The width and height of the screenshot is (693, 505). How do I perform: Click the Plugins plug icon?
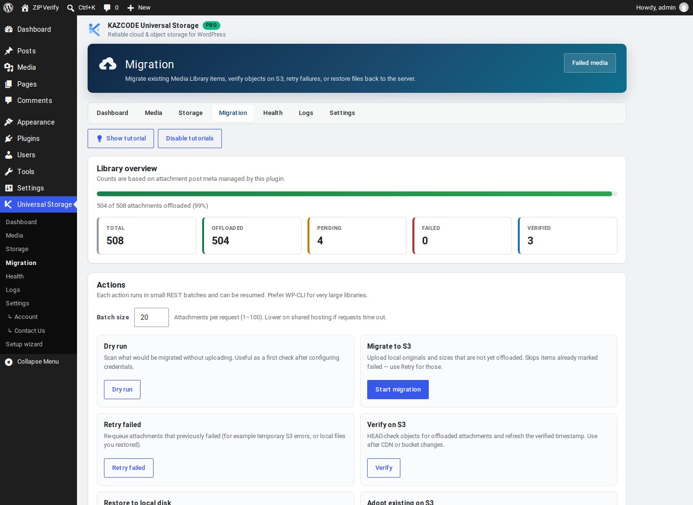pyautogui.click(x=9, y=139)
